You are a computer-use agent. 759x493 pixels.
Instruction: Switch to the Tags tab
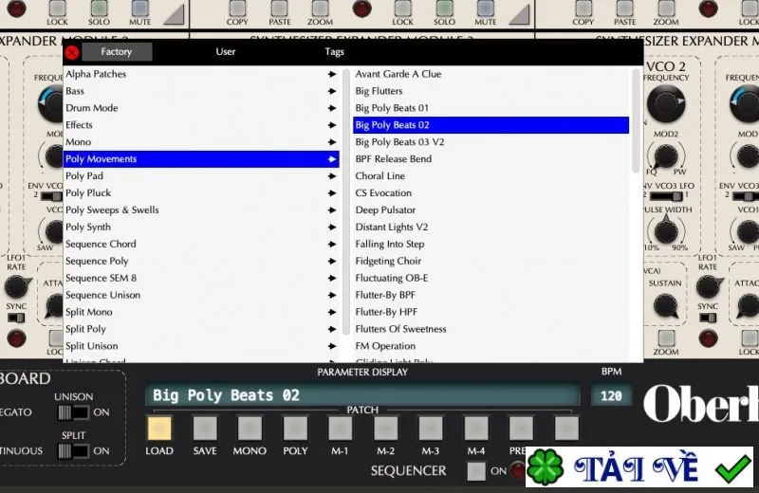coord(334,52)
